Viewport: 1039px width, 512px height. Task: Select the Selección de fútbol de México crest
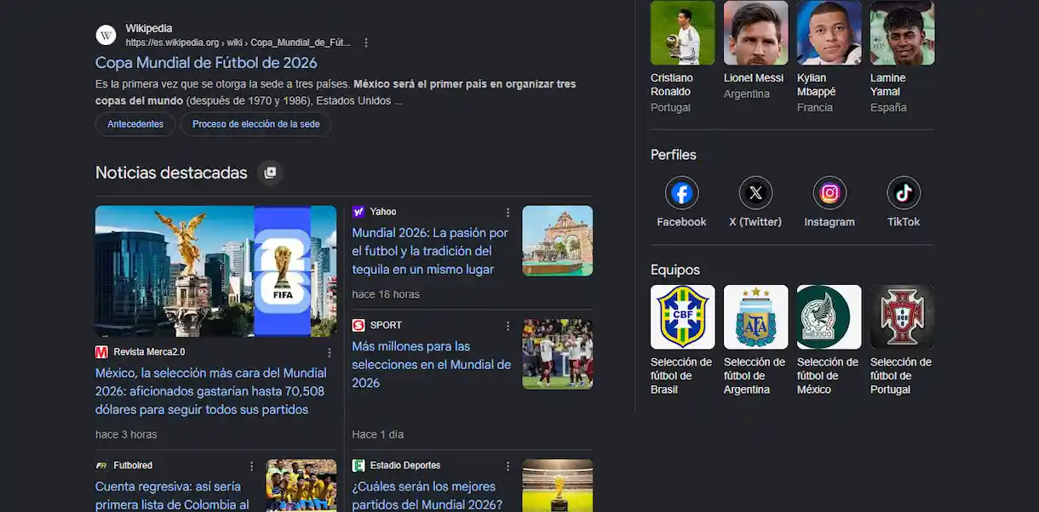[x=829, y=316]
